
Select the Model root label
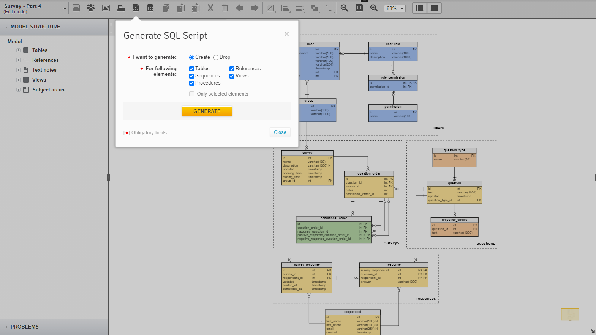tap(15, 41)
